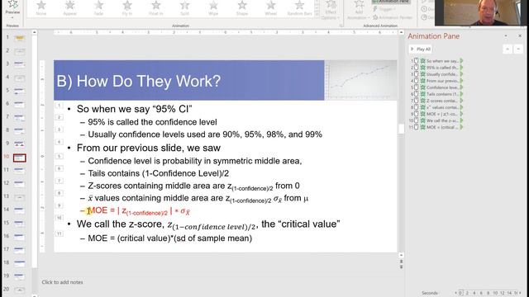Image resolution: width=529 pixels, height=297 pixels.
Task: Click animation tag 11 beside the slide
Action: [59, 233]
